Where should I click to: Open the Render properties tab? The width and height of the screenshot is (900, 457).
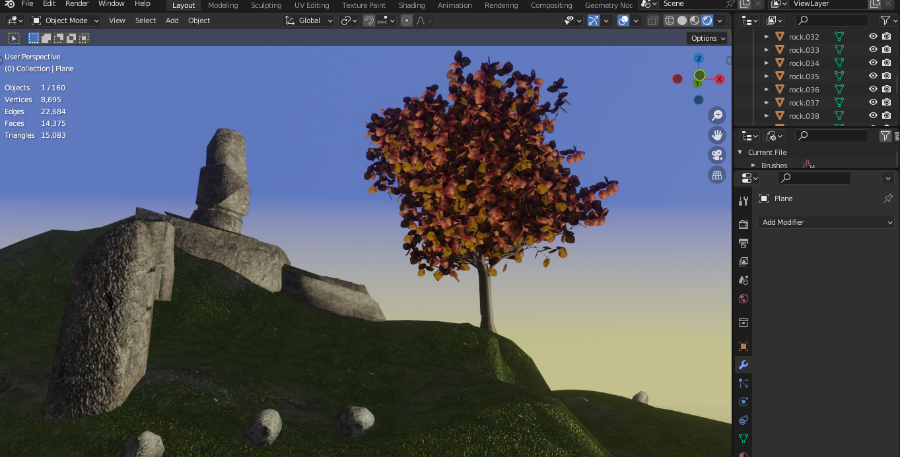[x=744, y=225]
